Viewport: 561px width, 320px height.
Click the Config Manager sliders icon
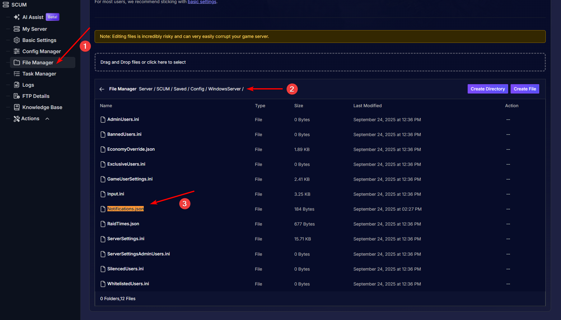tap(17, 51)
